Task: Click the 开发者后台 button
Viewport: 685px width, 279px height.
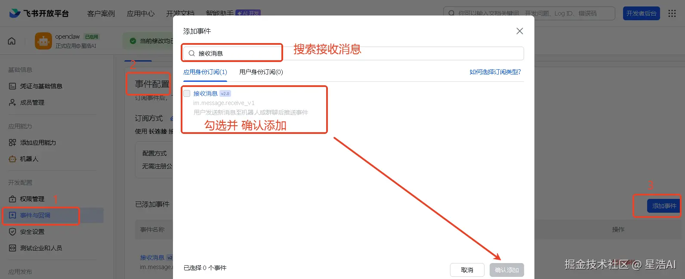Action: [642, 13]
